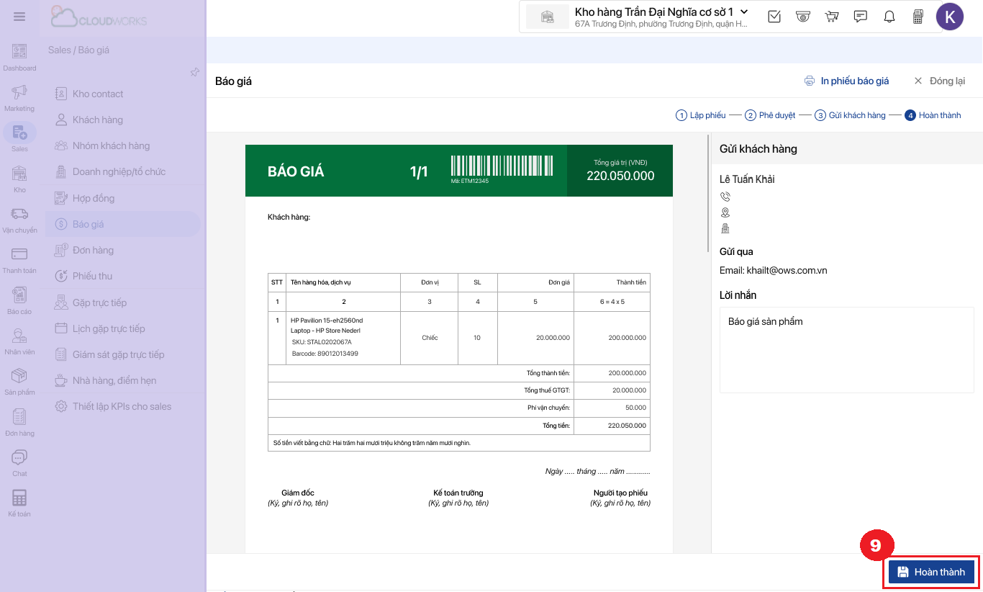This screenshot has height=592, width=983.
Task: Open the chat message icon in header
Action: point(860,17)
